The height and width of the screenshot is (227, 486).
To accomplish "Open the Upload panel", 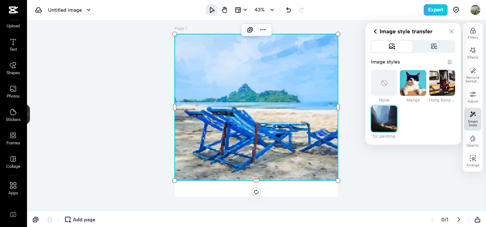I will click(13, 26).
